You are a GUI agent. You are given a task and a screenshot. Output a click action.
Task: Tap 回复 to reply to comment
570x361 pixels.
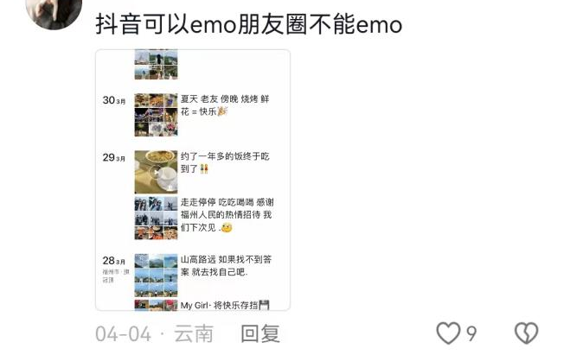coord(260,333)
